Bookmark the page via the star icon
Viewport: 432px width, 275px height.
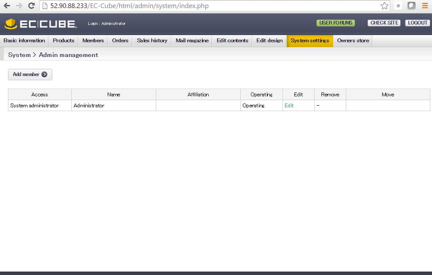point(384,6)
